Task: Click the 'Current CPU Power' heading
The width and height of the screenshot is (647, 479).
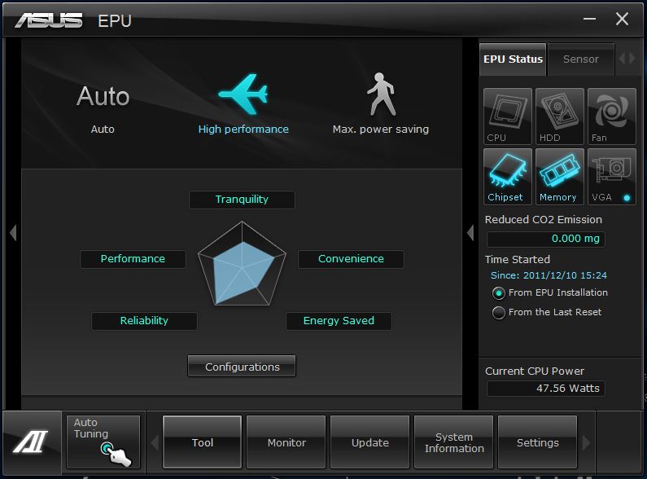Action: (x=535, y=371)
